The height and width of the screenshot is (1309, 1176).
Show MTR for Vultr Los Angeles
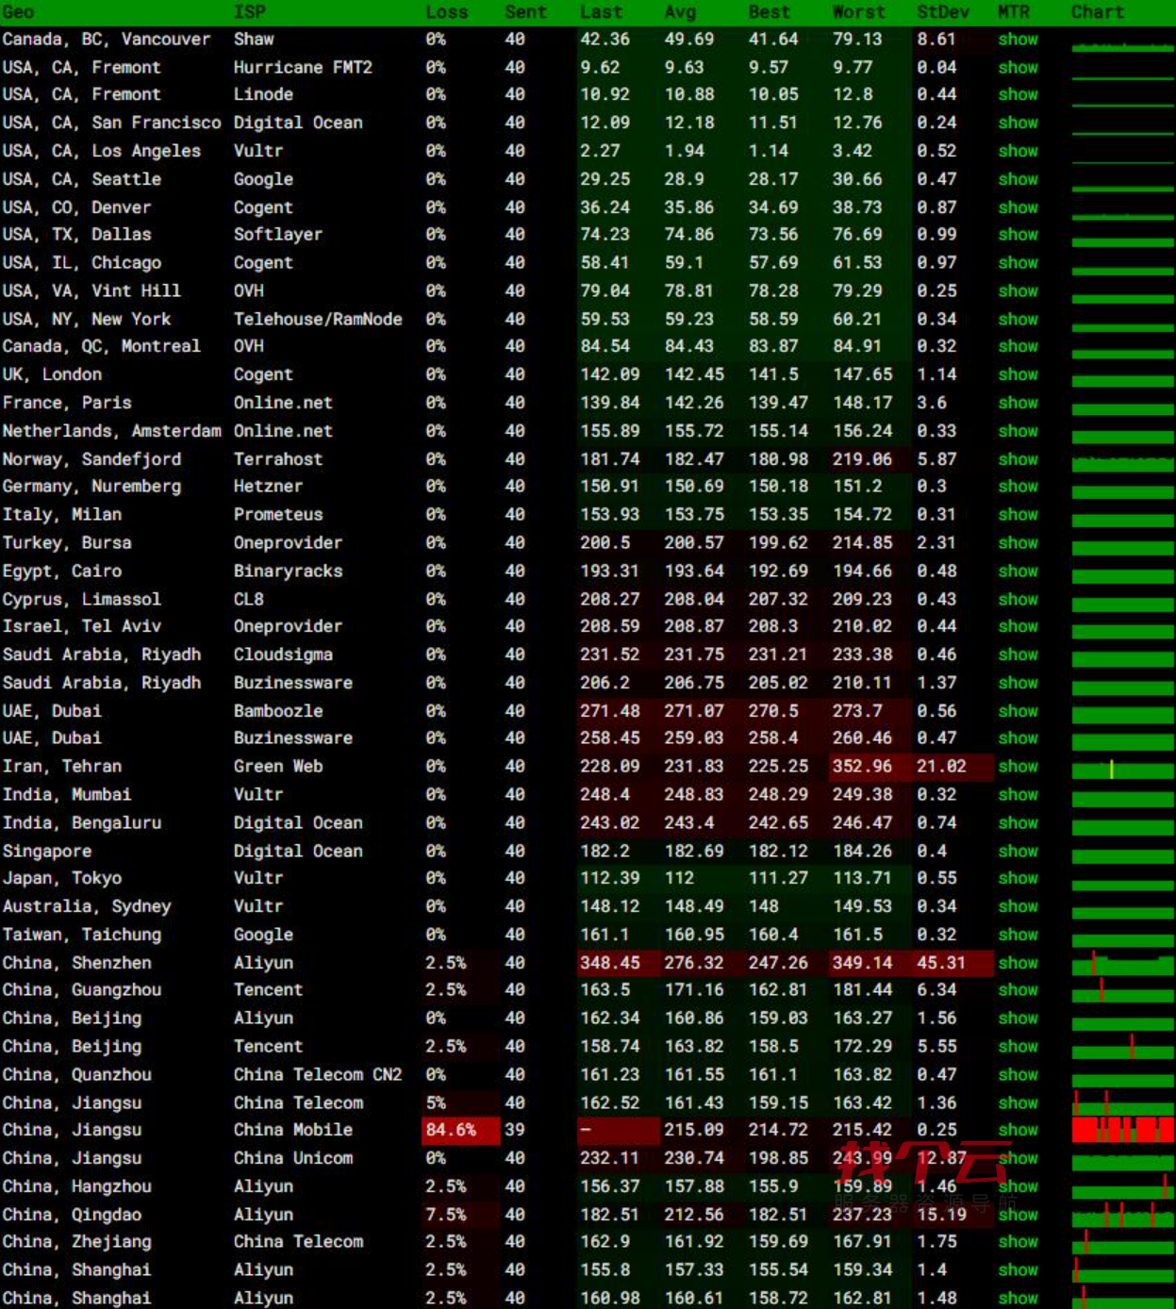tap(1018, 151)
